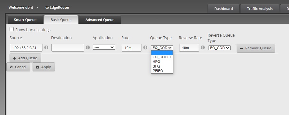Choose FQ_CODEL from the queue type list
This screenshot has width=289, height=115.
coord(162,57)
